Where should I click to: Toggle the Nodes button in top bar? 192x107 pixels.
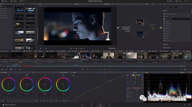[170, 1]
